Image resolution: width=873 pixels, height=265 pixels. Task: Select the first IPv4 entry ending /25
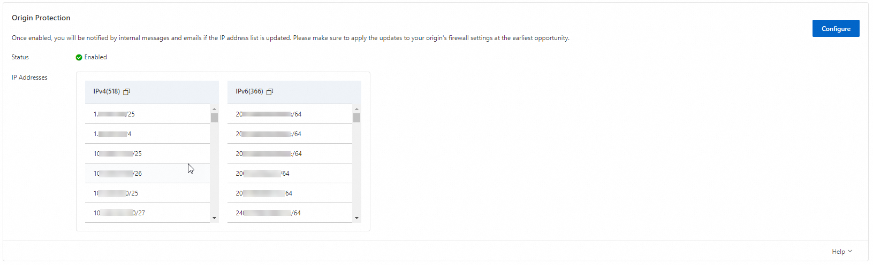147,114
